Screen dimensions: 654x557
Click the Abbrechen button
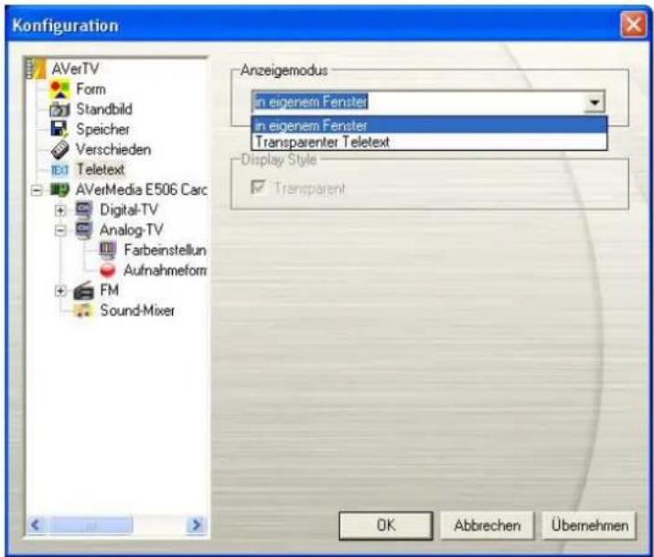point(488,526)
